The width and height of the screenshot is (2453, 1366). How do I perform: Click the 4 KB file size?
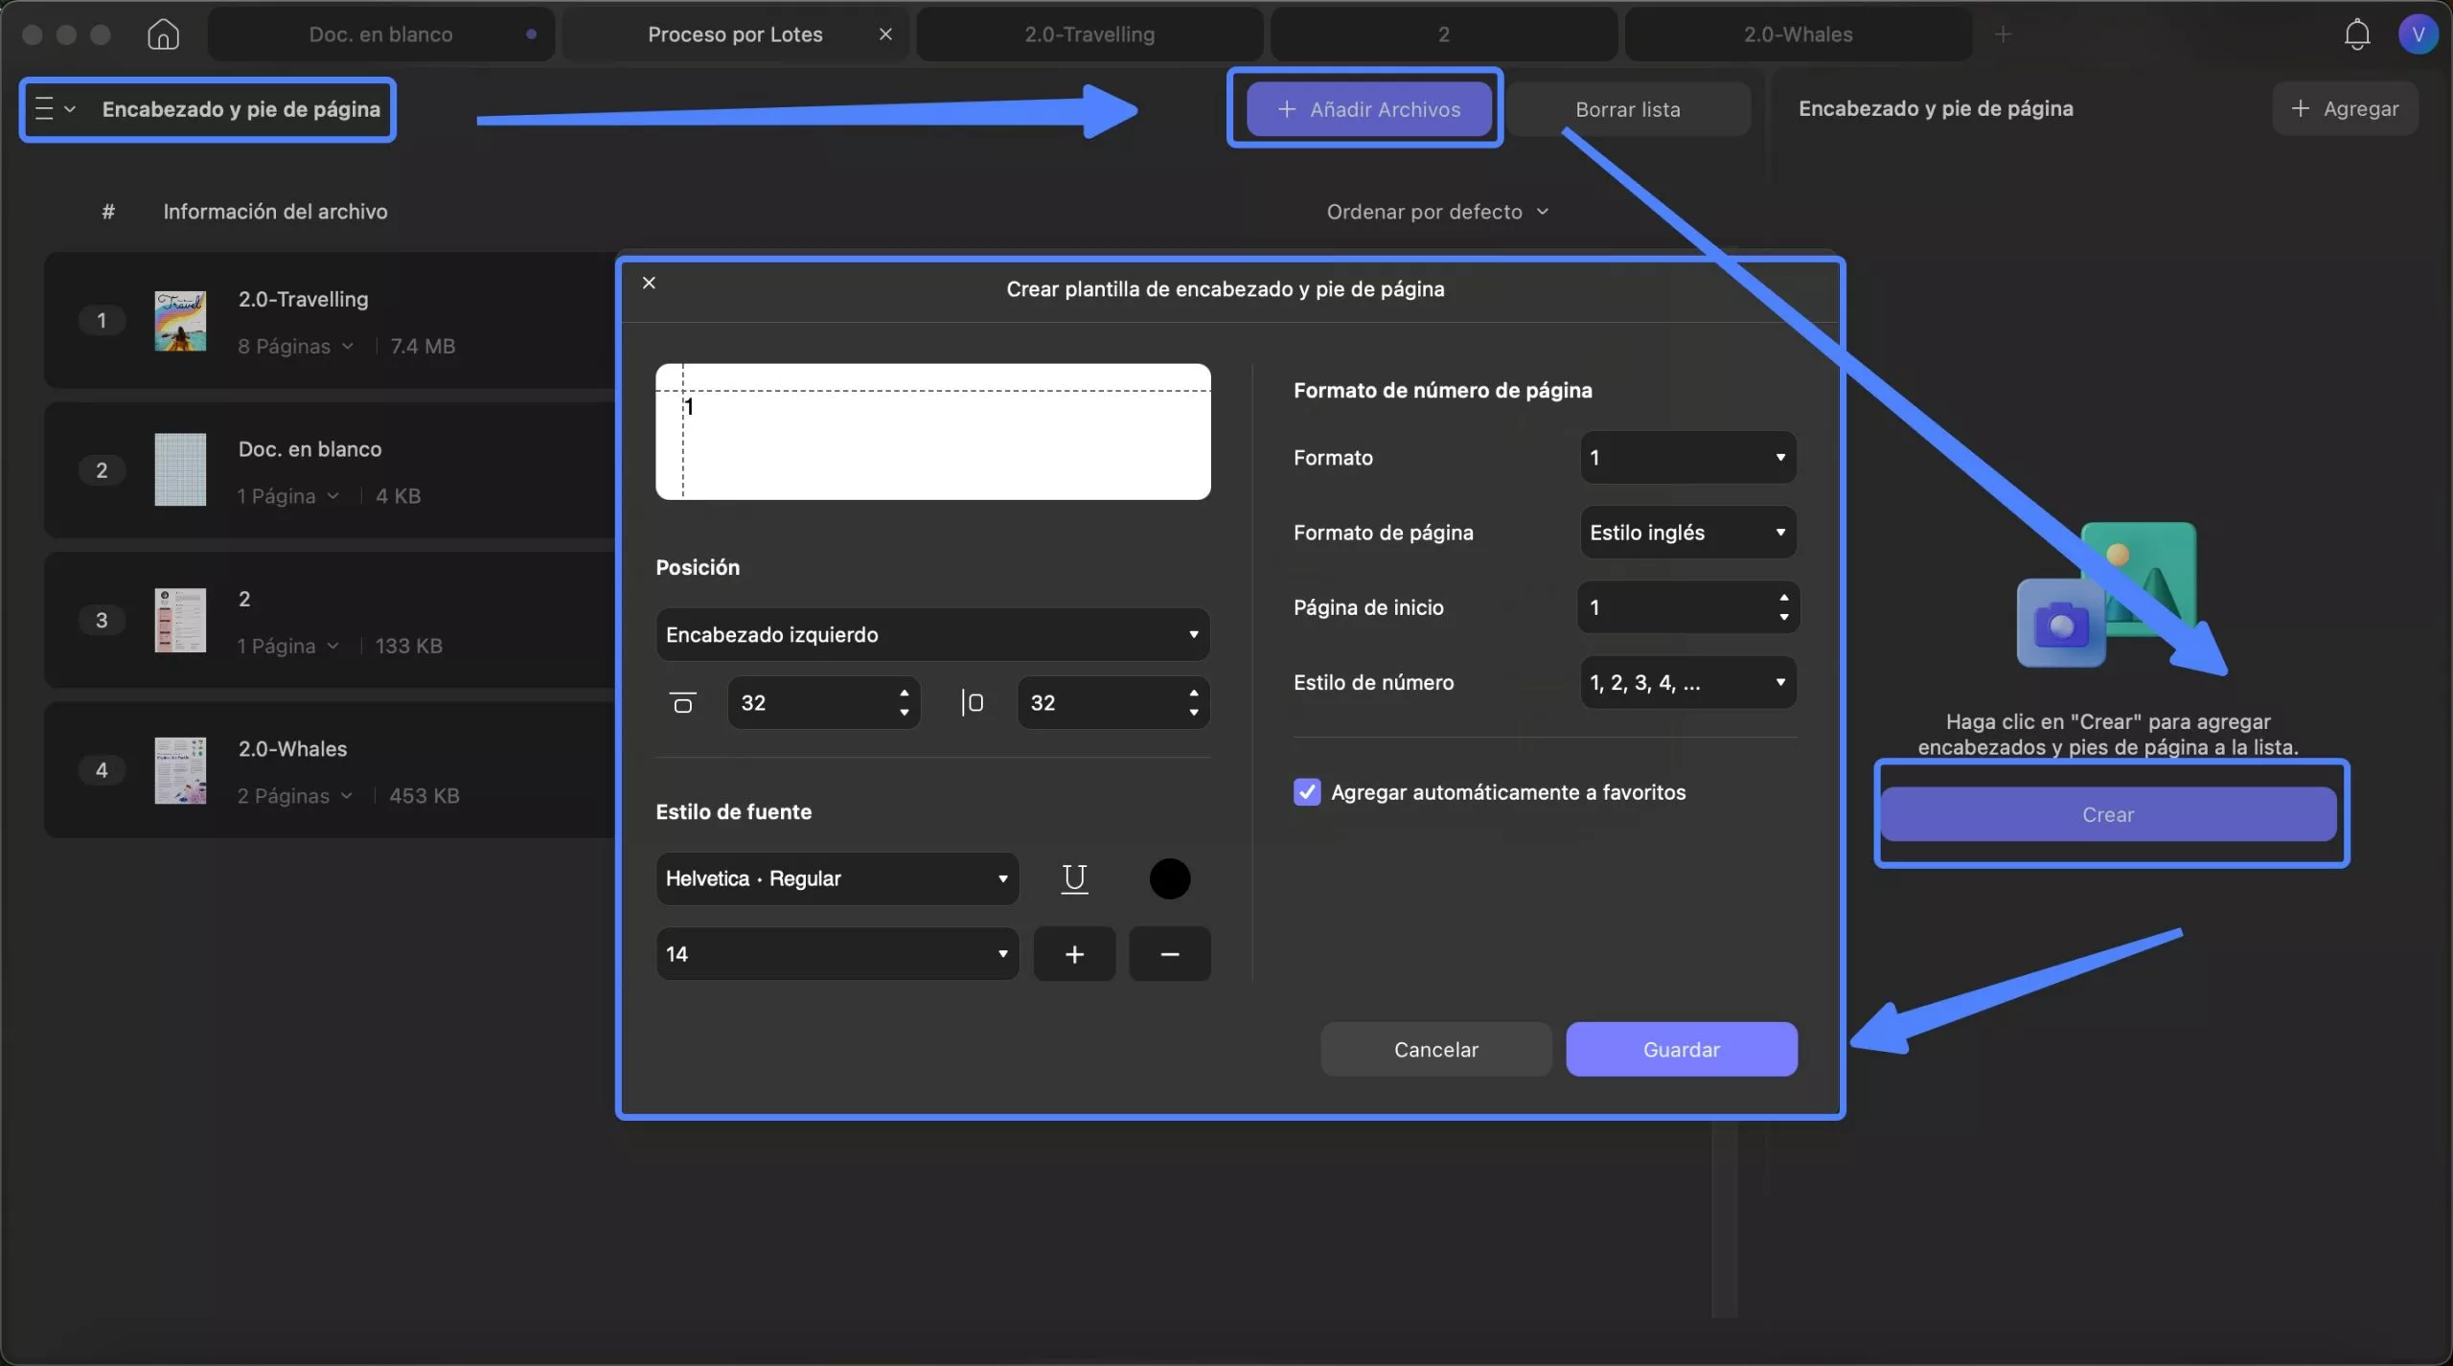coord(398,496)
